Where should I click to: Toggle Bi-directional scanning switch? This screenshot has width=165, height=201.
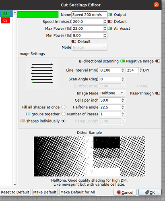[x=123, y=61]
